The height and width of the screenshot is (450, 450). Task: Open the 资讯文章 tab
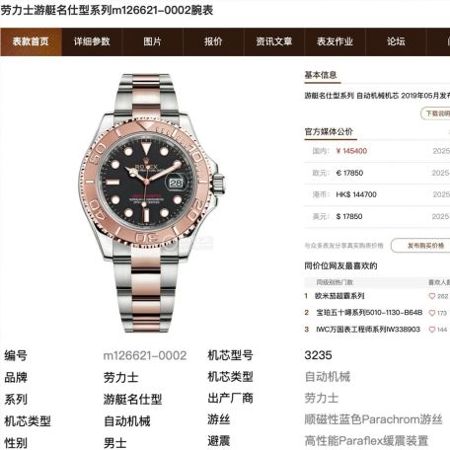pos(274,41)
